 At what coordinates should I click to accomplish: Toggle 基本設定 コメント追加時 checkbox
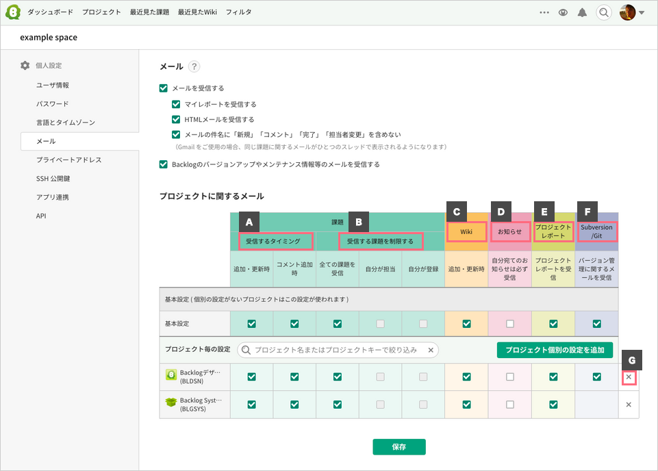(294, 324)
